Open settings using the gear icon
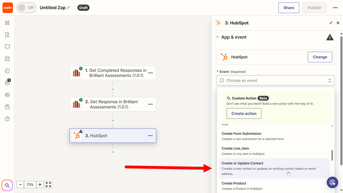343x193 pixels. (x=7, y=94)
